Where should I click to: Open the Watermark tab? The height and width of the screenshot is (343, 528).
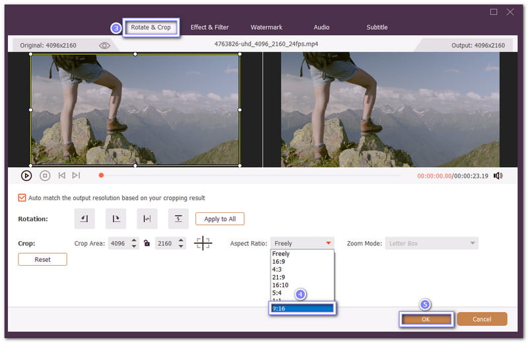267,27
